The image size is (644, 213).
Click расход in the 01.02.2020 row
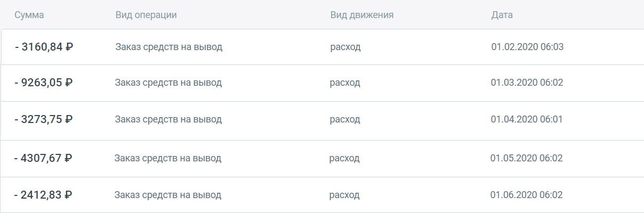(x=345, y=47)
